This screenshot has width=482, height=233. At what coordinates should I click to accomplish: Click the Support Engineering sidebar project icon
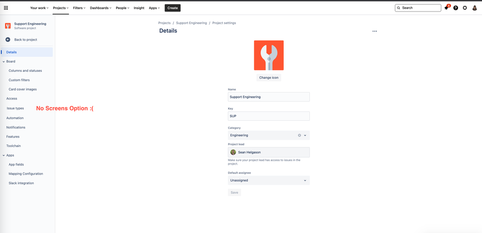point(8,26)
